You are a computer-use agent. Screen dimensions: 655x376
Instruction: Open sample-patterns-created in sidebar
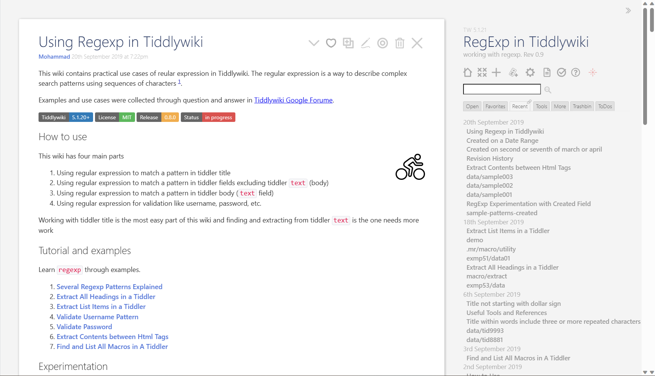pyautogui.click(x=502, y=213)
